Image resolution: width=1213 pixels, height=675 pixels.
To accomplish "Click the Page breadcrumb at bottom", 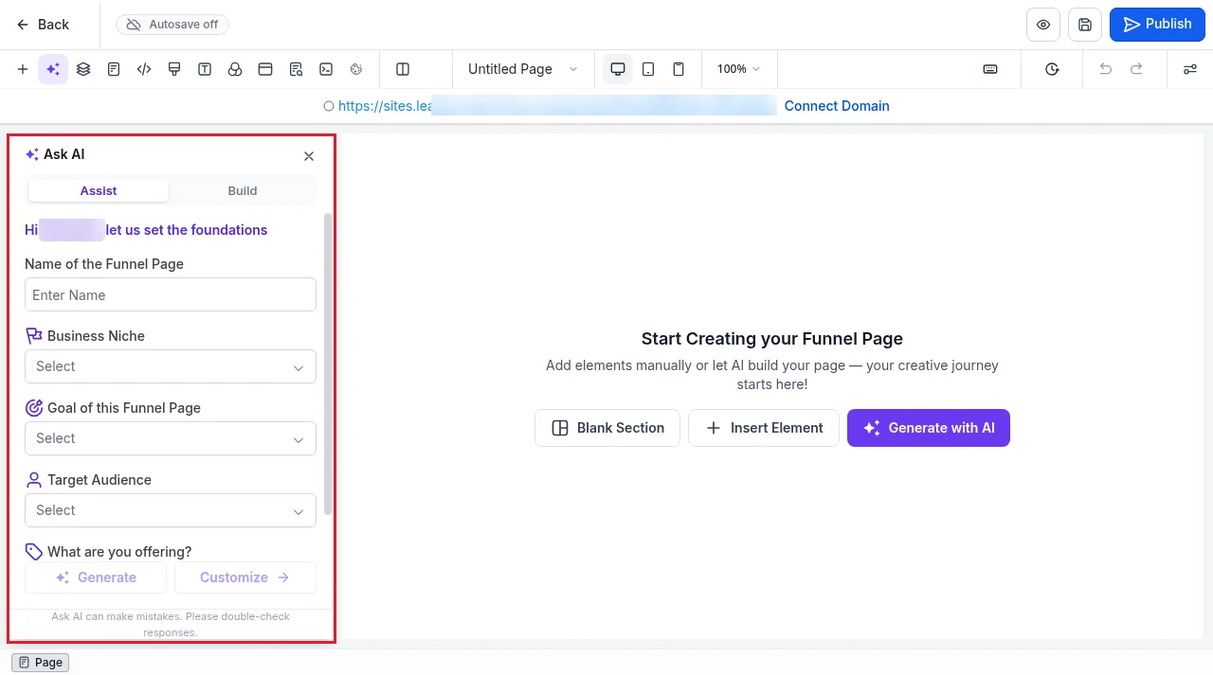I will 40,663.
